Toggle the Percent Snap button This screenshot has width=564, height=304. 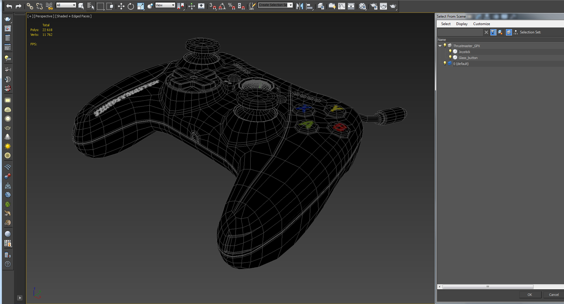pos(232,6)
